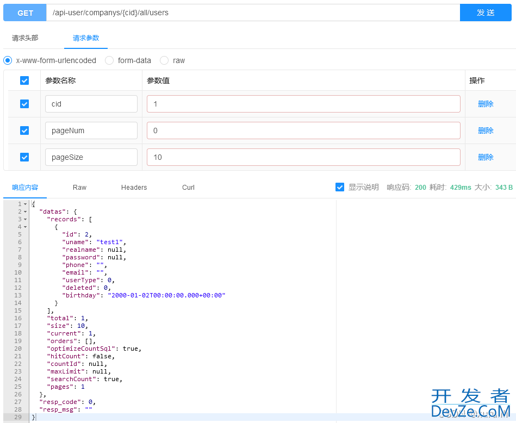Uncheck the cid parameter checkbox
Image resolution: width=516 pixels, height=423 pixels.
point(24,104)
